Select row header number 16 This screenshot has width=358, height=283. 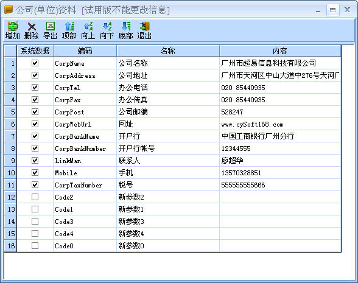click(10, 246)
